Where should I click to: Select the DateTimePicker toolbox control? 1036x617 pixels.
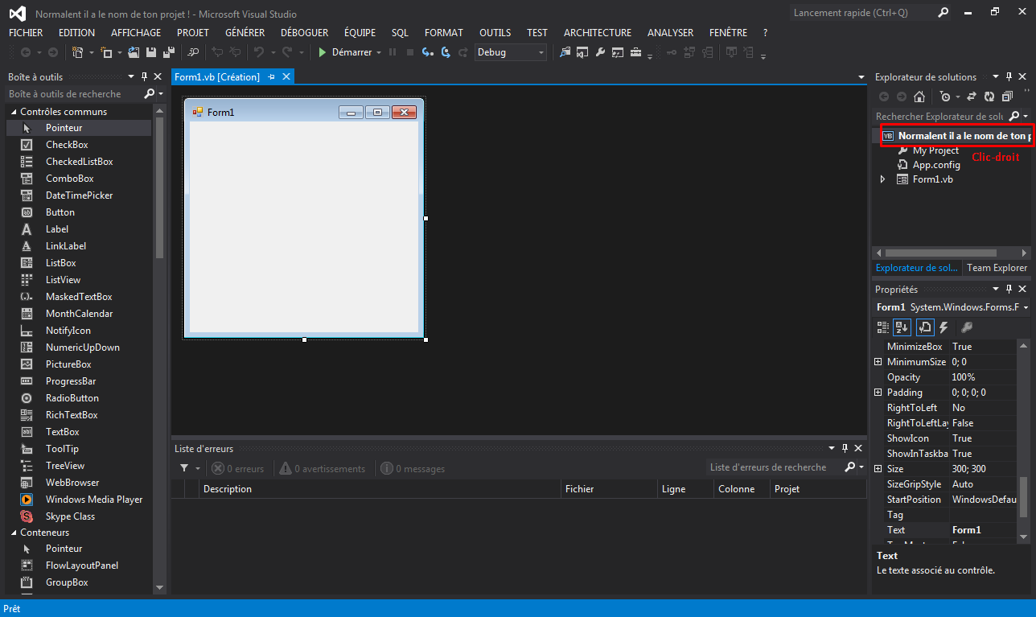pos(79,195)
